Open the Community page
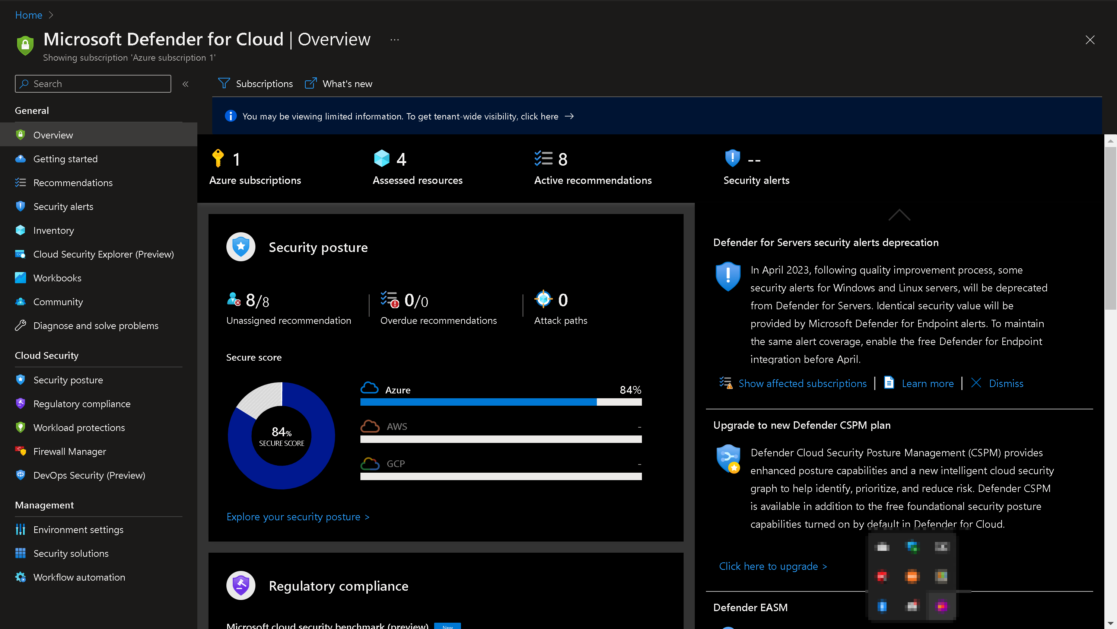 tap(58, 302)
